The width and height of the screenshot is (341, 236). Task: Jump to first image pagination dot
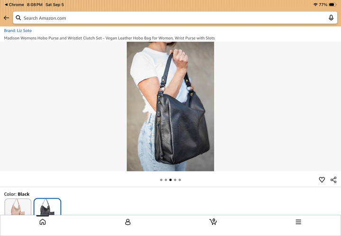[161, 180]
